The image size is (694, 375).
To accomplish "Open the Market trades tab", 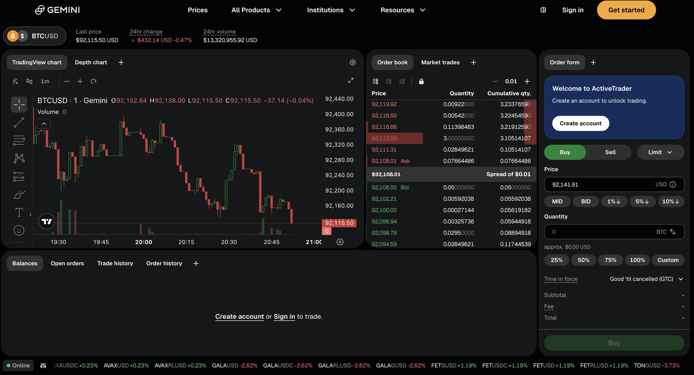I will click(x=440, y=62).
